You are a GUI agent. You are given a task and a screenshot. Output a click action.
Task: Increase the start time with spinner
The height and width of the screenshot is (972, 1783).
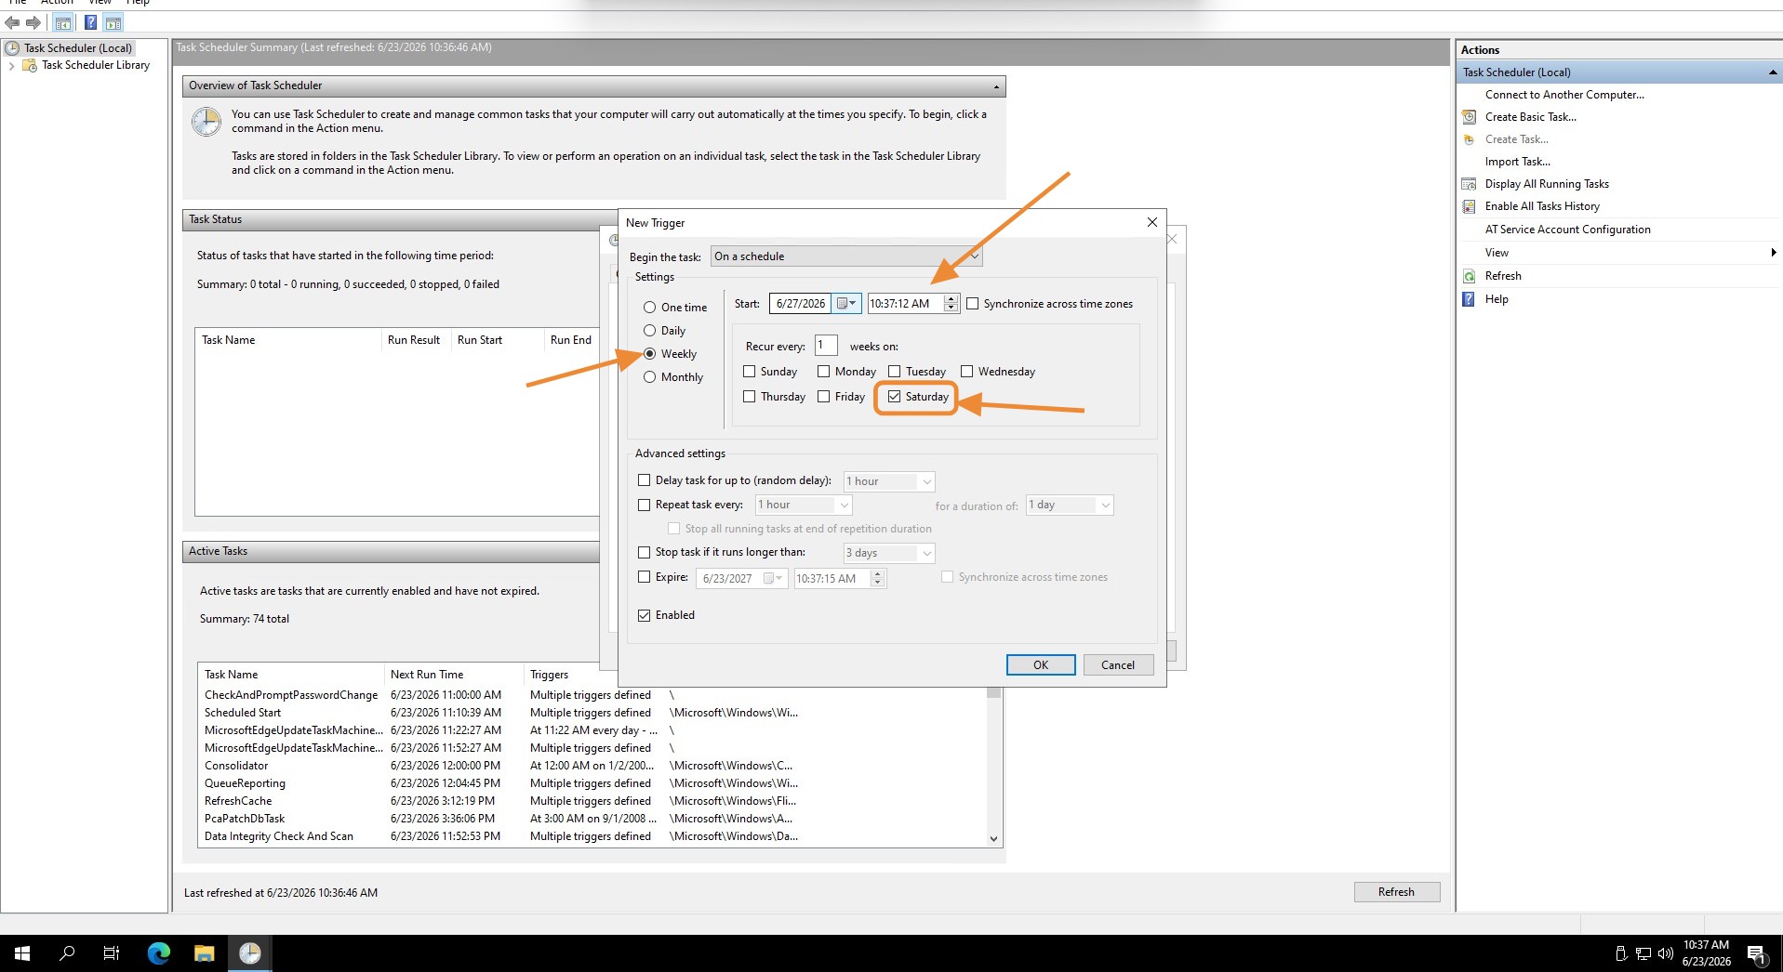tap(951, 299)
